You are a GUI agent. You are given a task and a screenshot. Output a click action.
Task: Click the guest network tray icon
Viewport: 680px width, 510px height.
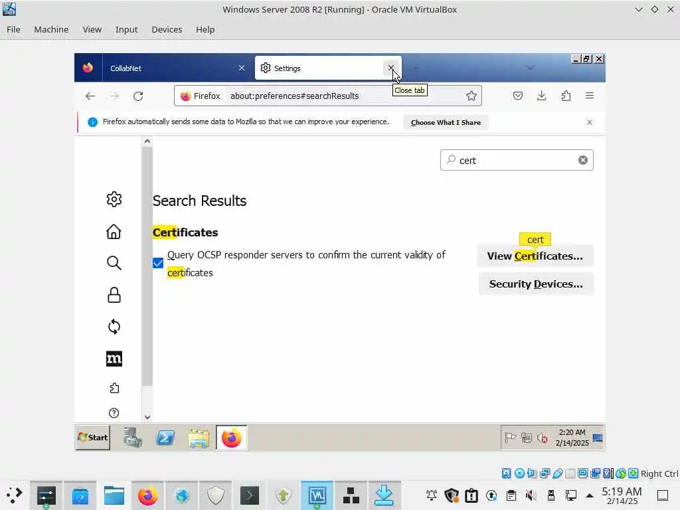pos(527,438)
